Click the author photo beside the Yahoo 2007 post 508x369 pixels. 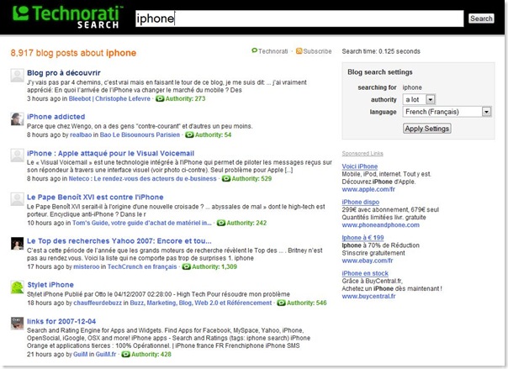pyautogui.click(x=17, y=244)
